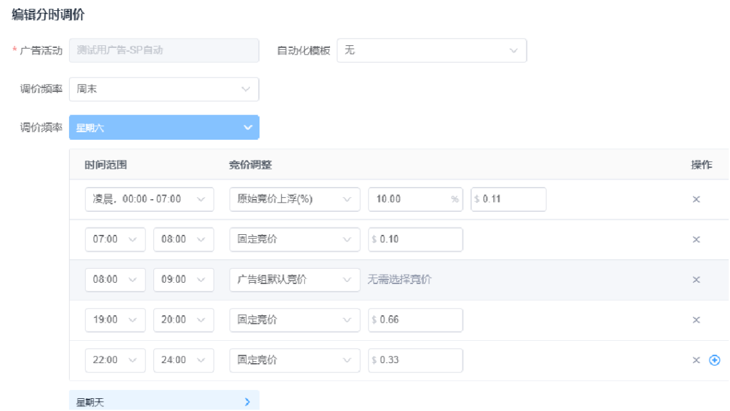Viewport: 730px width, 411px height.
Task: Change the 24:00 end time selector
Action: tap(183, 360)
